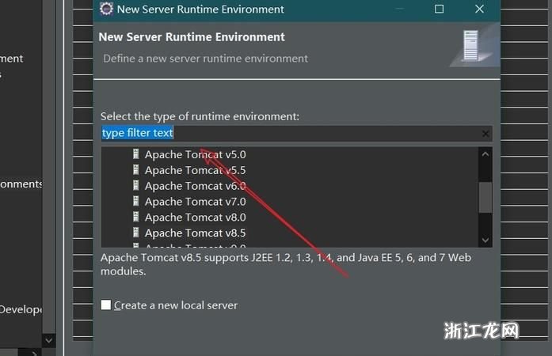Select Apache Tomcat v8.5 runtime
Screen dimensions: 552x356
click(x=196, y=233)
